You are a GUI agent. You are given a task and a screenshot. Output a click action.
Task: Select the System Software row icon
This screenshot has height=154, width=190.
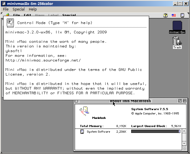point(82,131)
